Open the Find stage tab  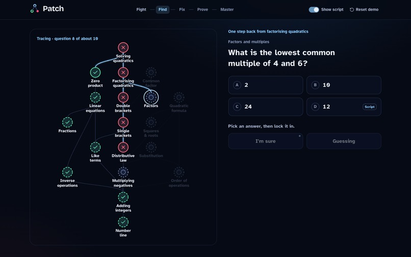[163, 10]
